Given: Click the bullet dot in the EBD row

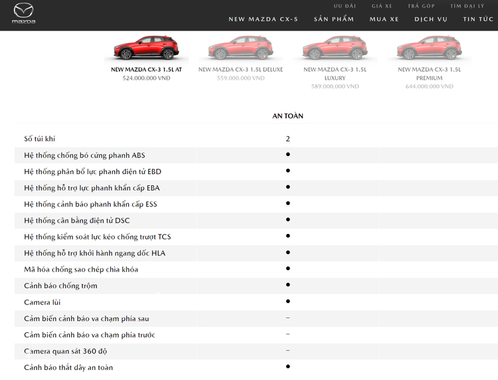Looking at the screenshot, I should [x=288, y=171].
